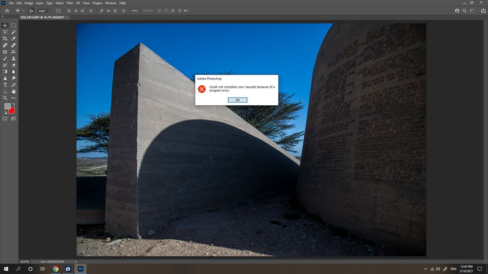Screen dimensions: 488x274
Task: Select the Blur tool droplet icon
Action: (x=13, y=72)
